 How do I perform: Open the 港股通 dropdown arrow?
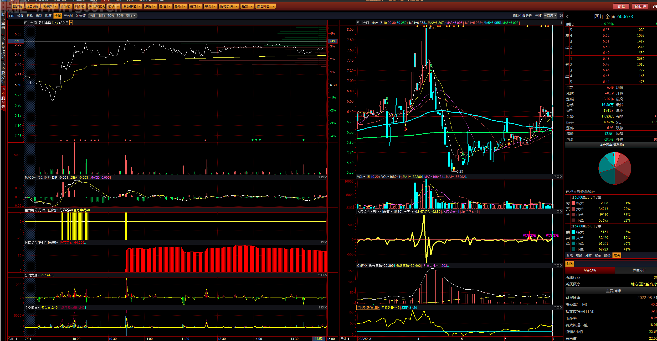click(x=56, y=7)
